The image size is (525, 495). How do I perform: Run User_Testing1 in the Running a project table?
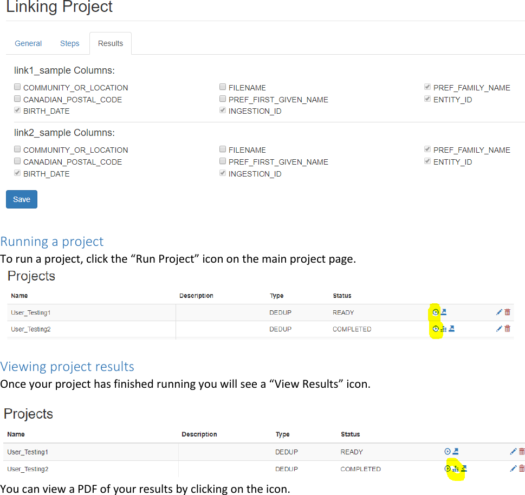tap(435, 312)
